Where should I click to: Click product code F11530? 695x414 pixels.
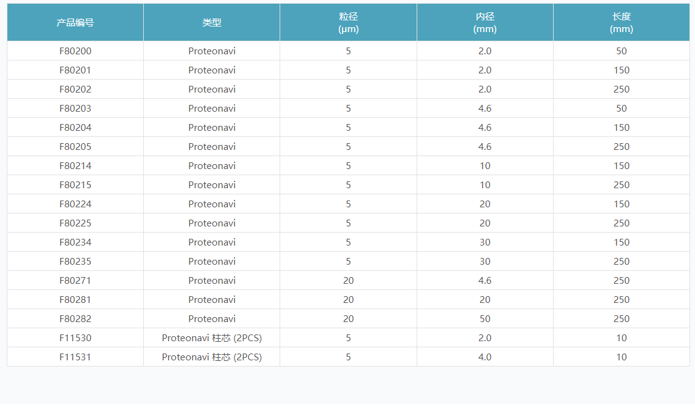[75, 338]
